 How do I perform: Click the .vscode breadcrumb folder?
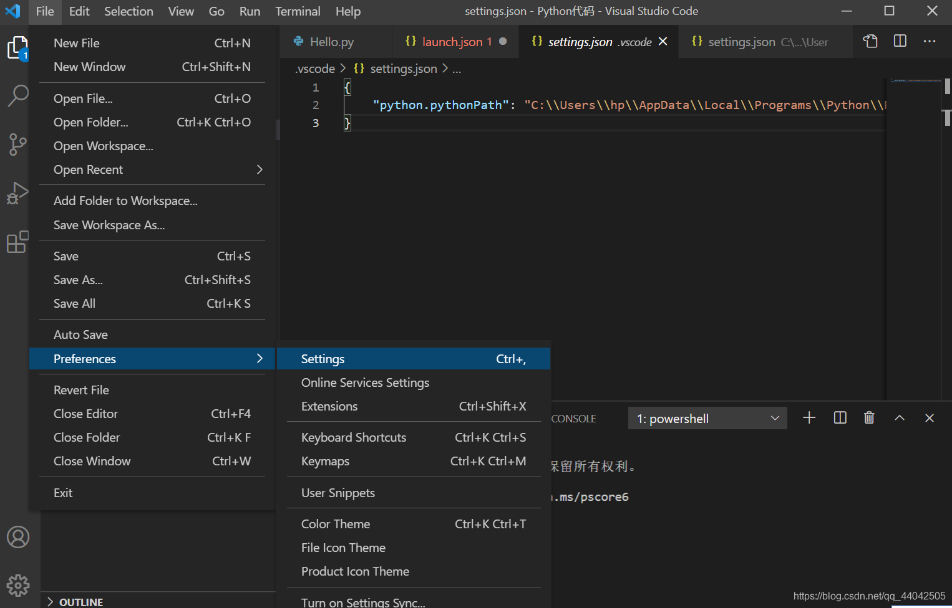315,69
